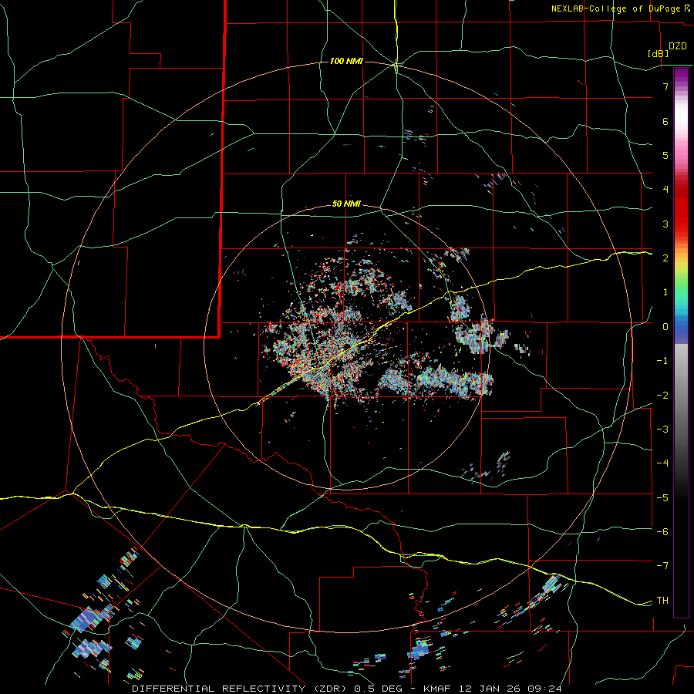This screenshot has height=694, width=694.
Task: Click the -7 value on the color scale
Action: [662, 566]
